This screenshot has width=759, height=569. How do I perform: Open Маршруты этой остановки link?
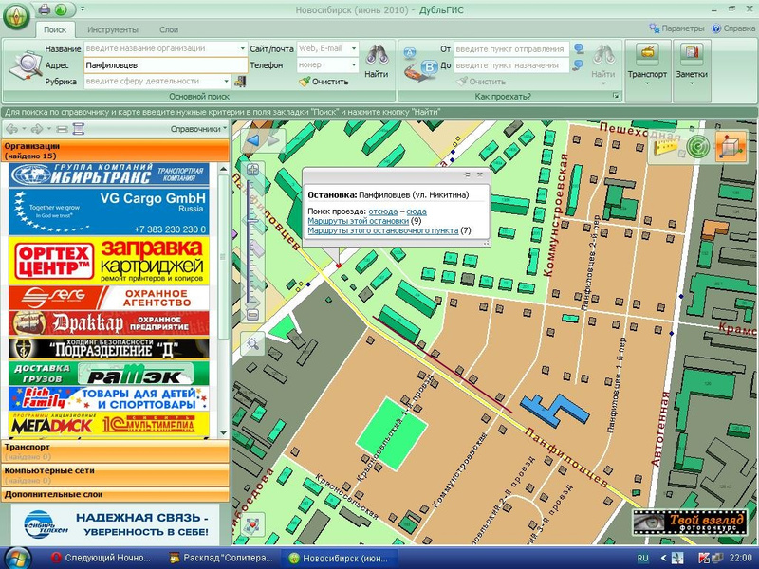359,221
